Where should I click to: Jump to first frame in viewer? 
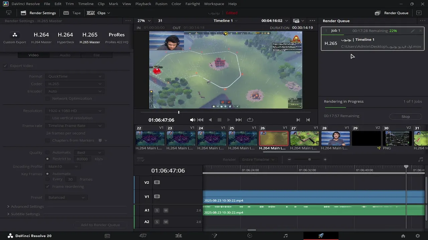click(x=200, y=120)
